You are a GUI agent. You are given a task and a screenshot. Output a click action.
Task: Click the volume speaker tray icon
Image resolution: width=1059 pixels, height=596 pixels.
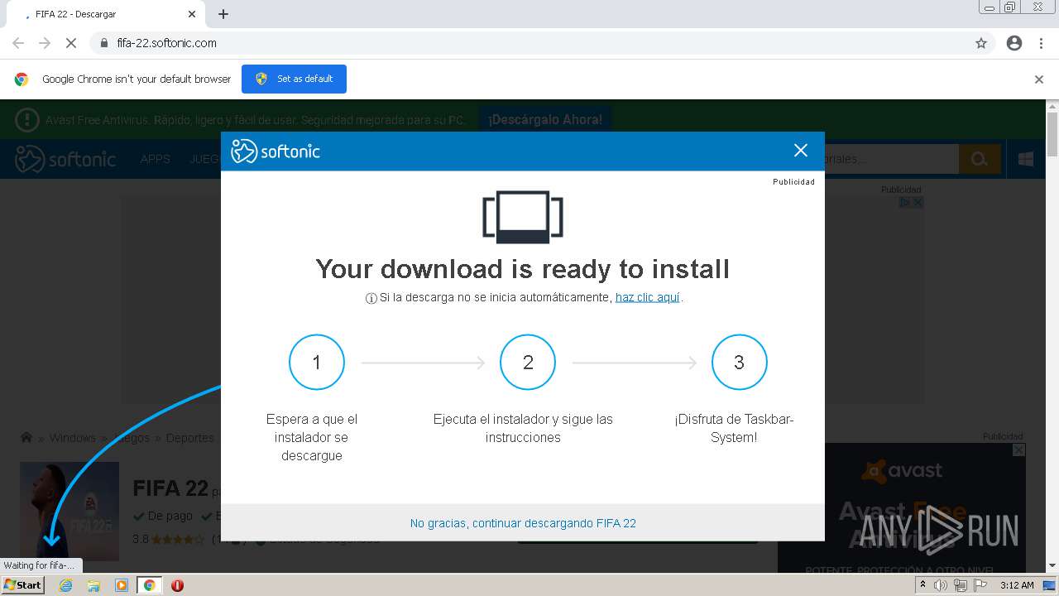tap(941, 585)
